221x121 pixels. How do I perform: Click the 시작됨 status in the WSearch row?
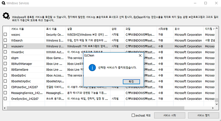[115, 40]
